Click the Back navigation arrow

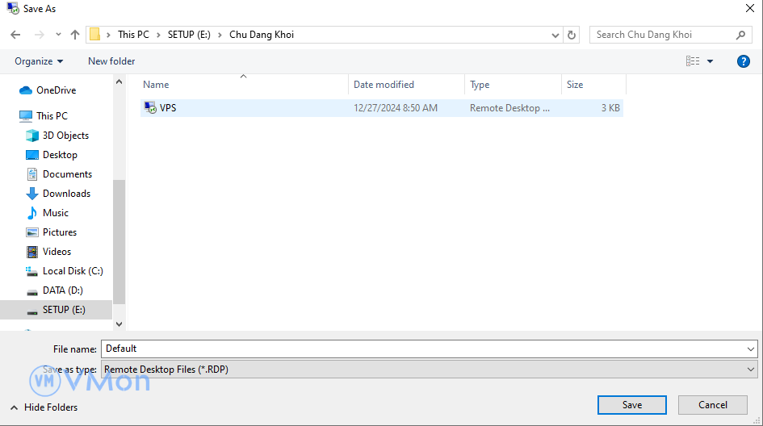tap(15, 35)
